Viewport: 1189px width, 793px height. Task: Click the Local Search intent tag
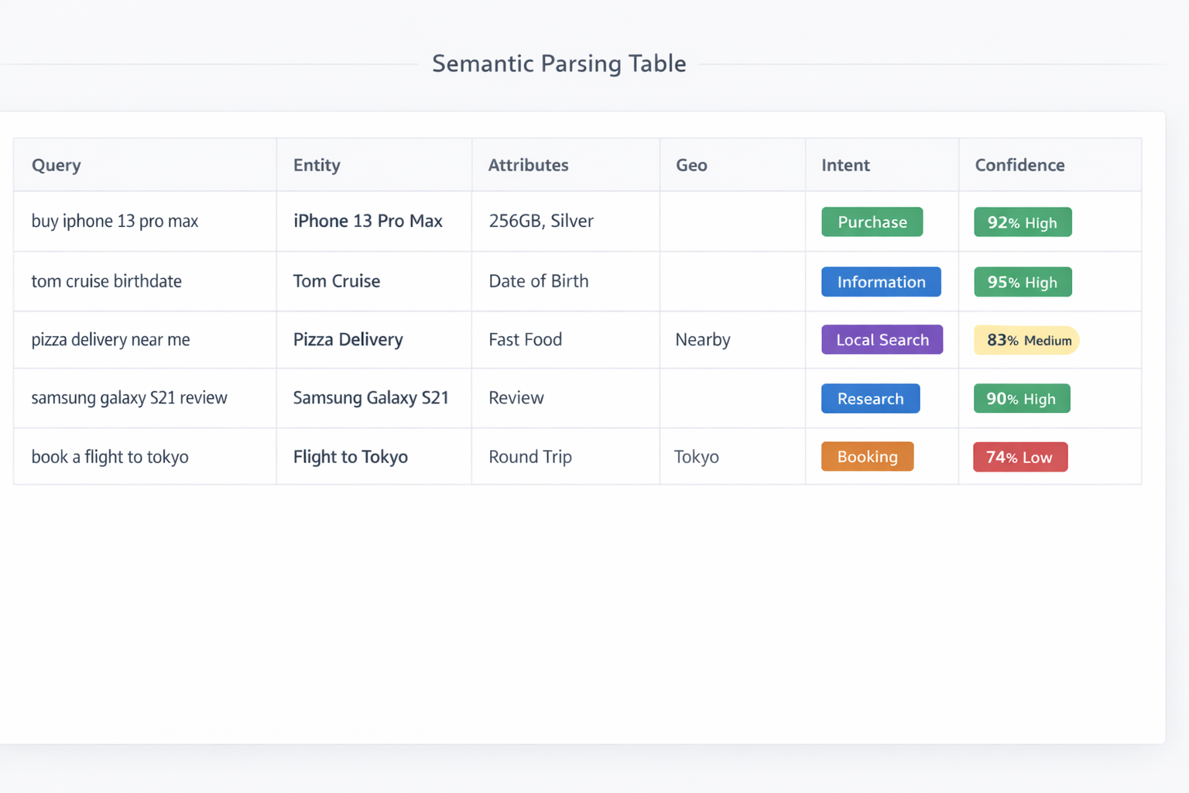click(882, 340)
